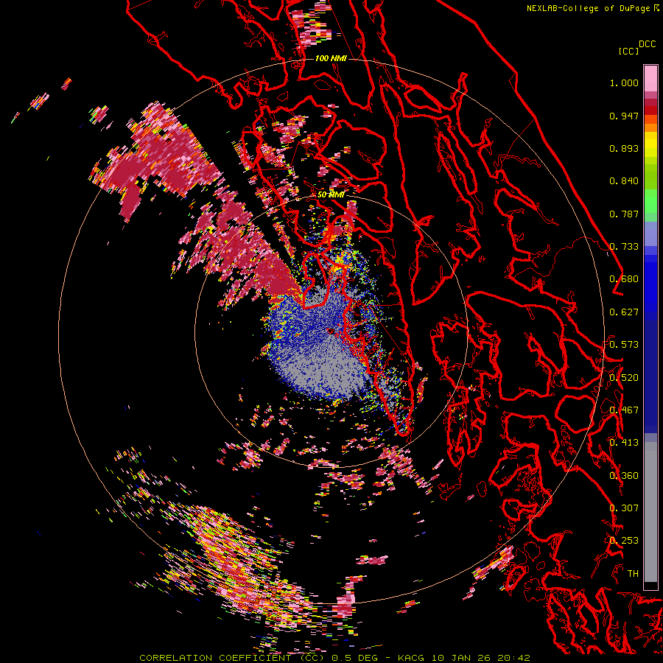The image size is (663, 663).
Task: Click the green segment of color bar
Action: point(650,201)
